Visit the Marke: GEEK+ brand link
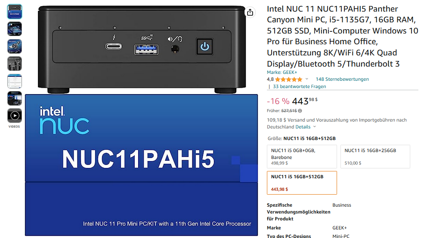 point(282,72)
